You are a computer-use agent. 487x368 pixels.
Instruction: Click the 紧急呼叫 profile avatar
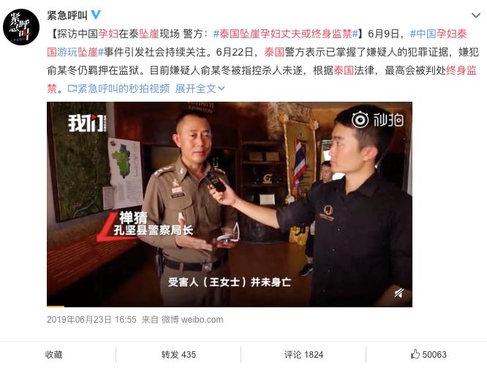pyautogui.click(x=21, y=27)
